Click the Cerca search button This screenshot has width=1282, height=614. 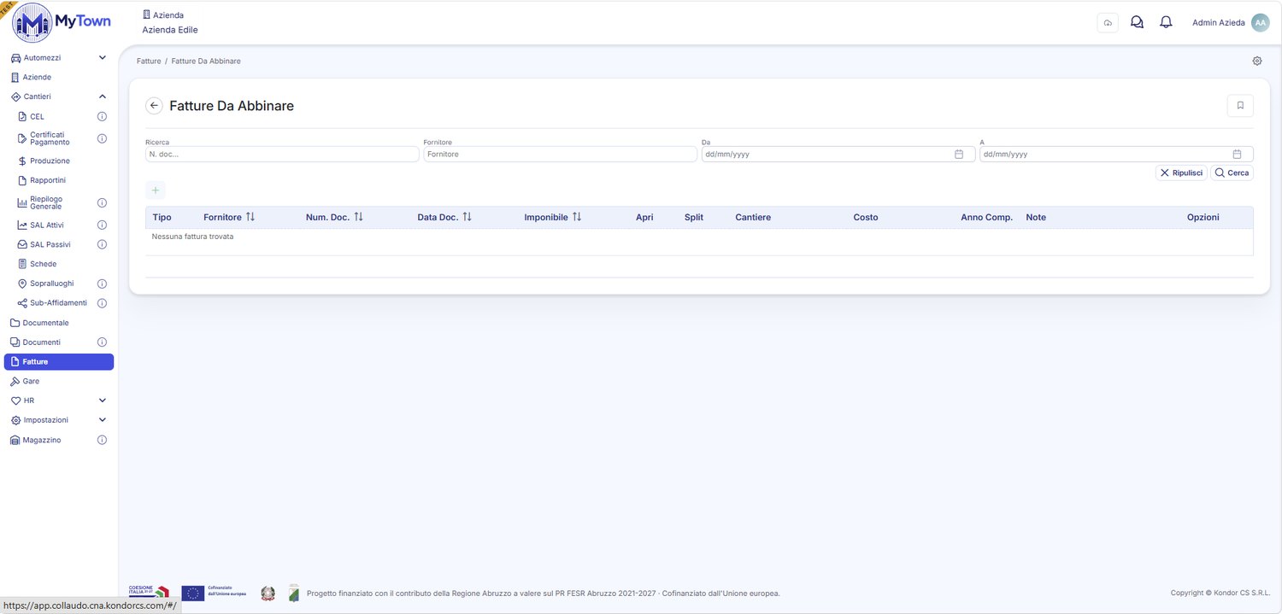[1232, 173]
